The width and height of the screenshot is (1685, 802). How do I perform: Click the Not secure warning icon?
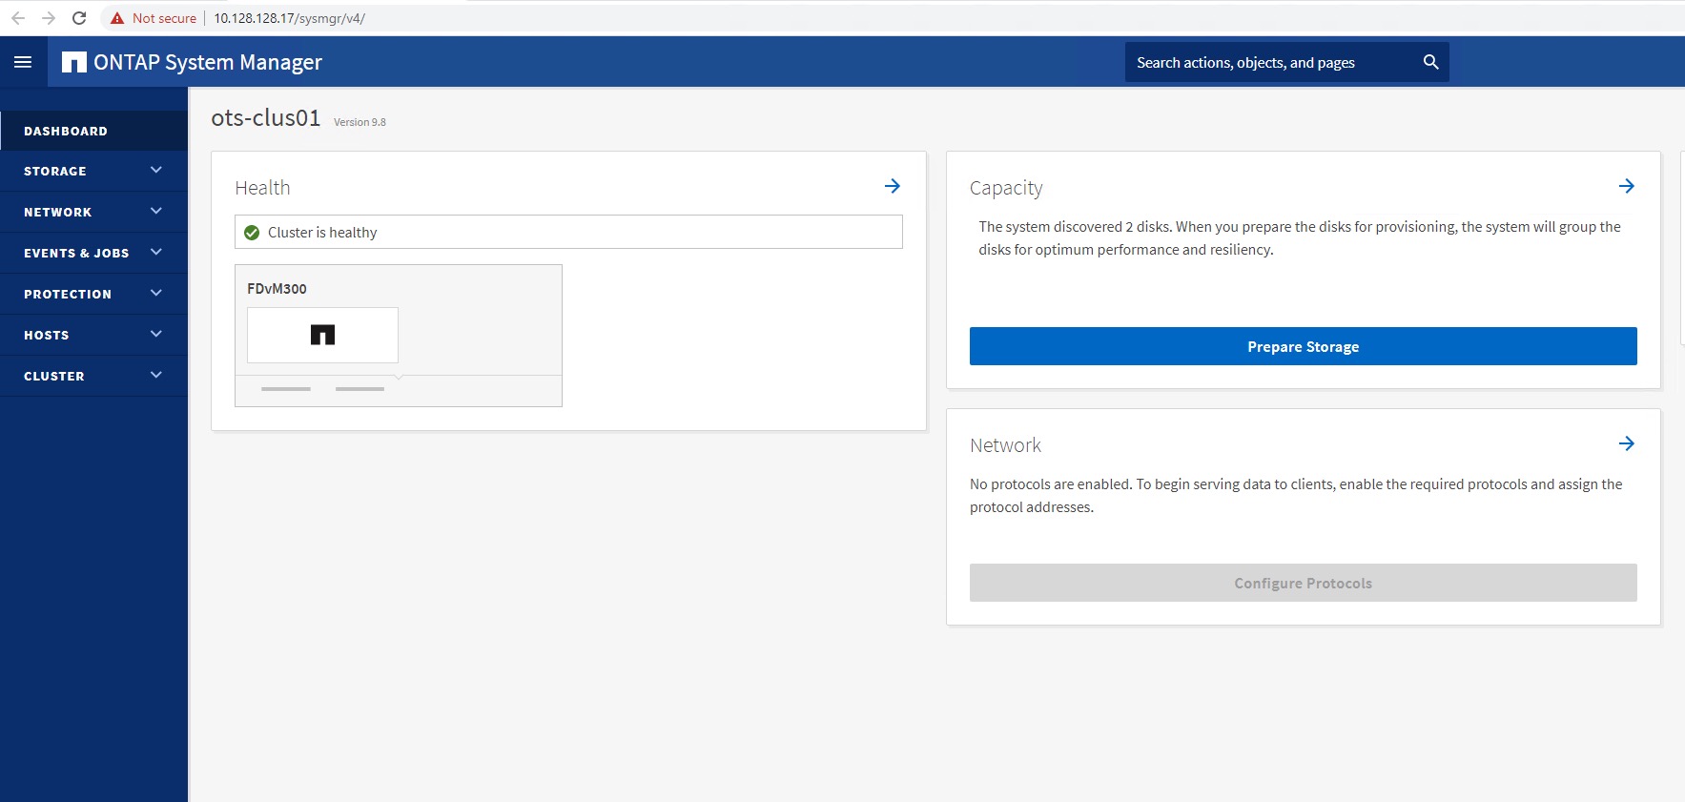117,18
